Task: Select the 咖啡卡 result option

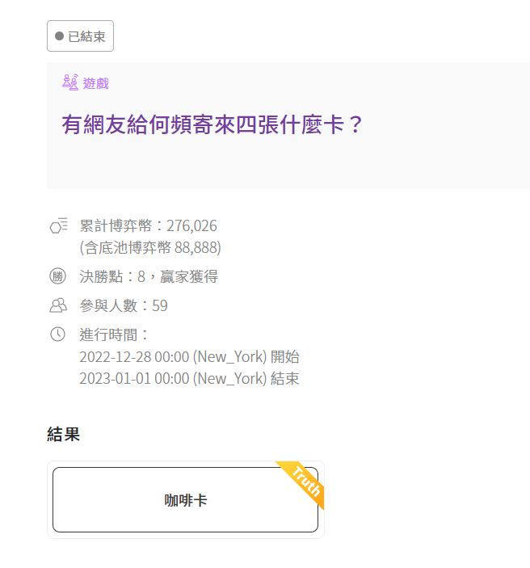Action: pos(185,500)
